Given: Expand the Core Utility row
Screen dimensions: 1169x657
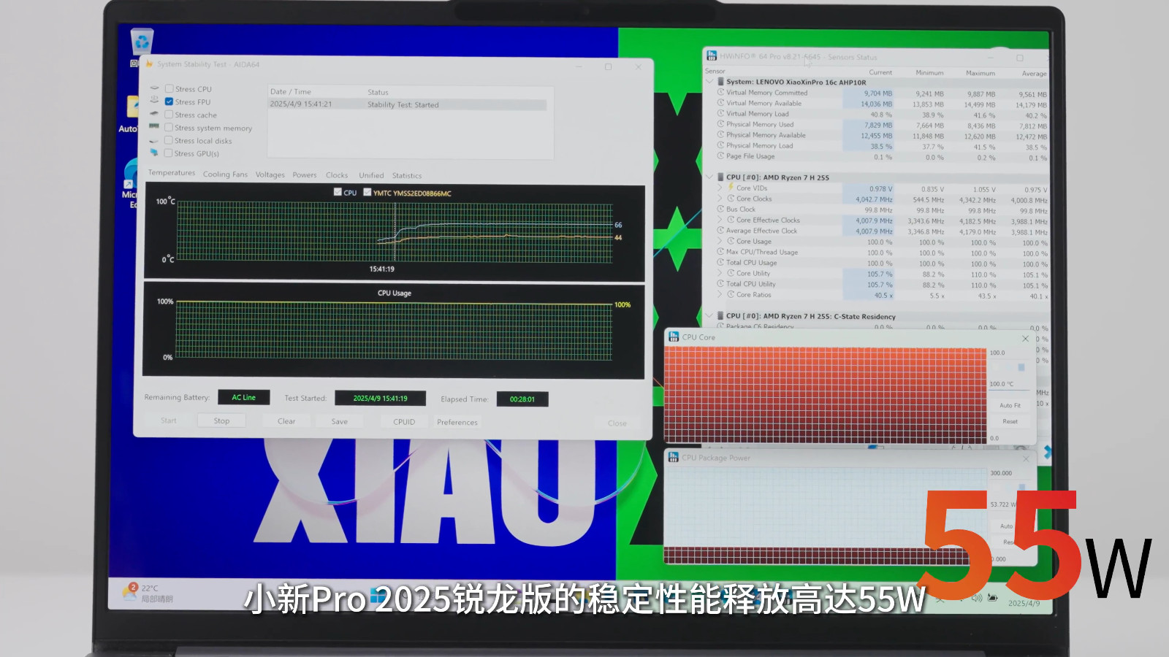Looking at the screenshot, I should coord(720,273).
